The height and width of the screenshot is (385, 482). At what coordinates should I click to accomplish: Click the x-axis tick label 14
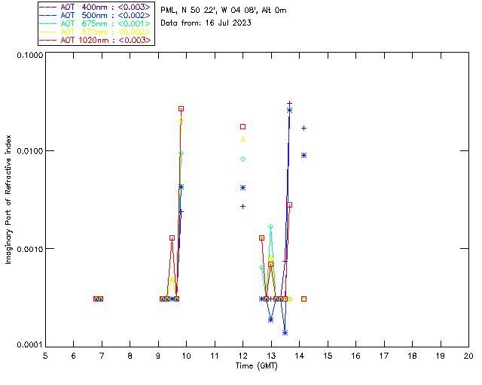coord(300,356)
